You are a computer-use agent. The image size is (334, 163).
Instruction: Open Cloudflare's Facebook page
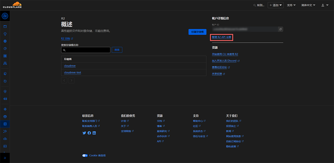[x=89, y=133]
